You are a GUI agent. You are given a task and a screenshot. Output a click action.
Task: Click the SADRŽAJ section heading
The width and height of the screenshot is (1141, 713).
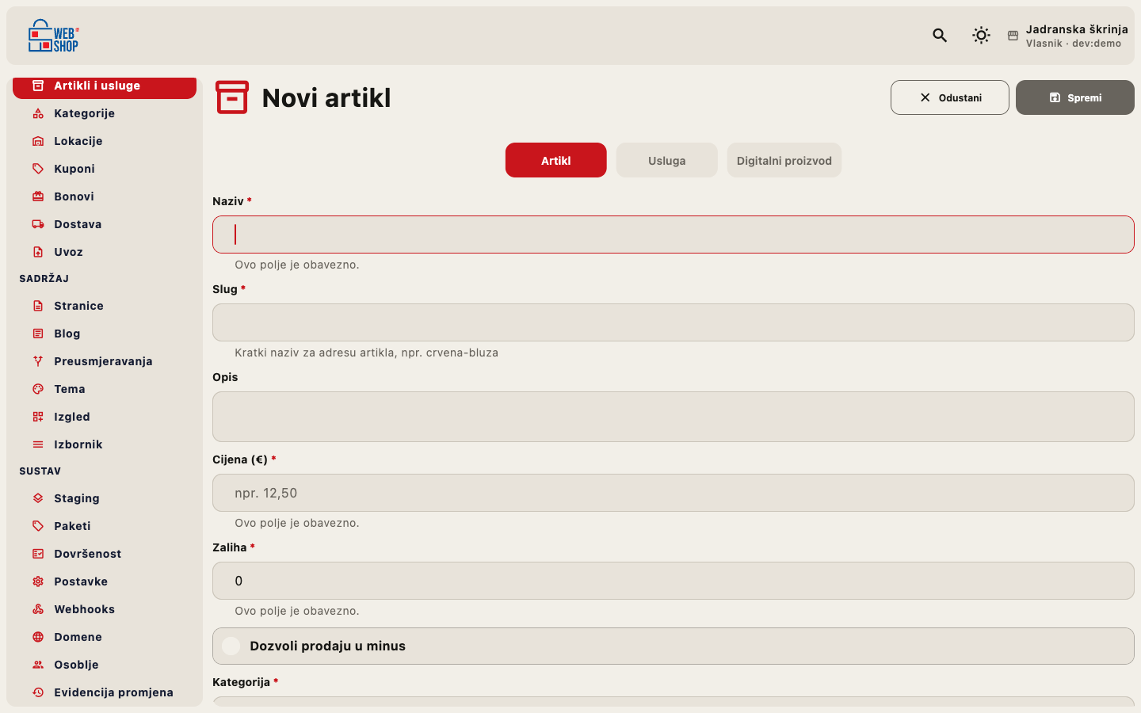click(x=44, y=279)
